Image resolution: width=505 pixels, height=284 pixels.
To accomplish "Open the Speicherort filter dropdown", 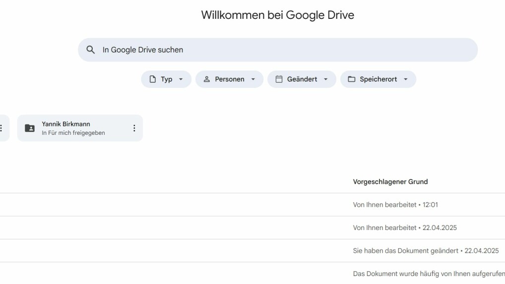I will click(x=378, y=79).
